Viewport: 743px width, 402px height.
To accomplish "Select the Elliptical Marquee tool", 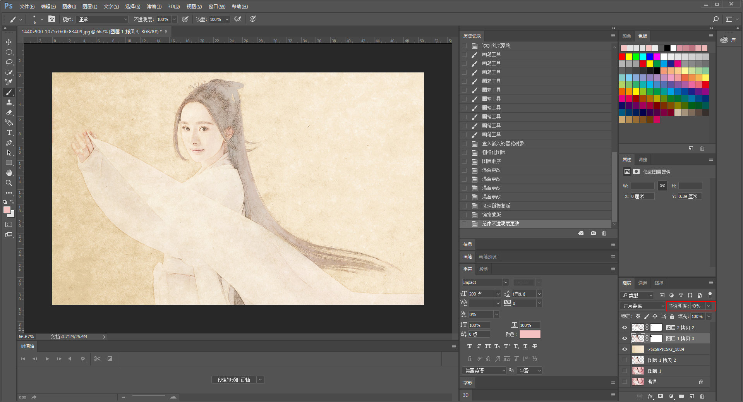I will click(9, 52).
